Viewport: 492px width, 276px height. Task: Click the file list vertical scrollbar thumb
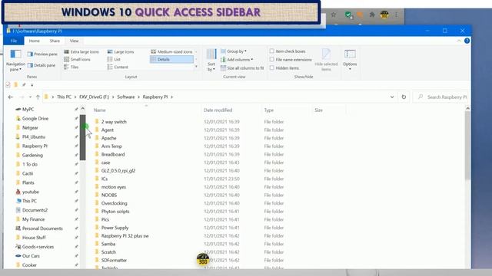467,145
